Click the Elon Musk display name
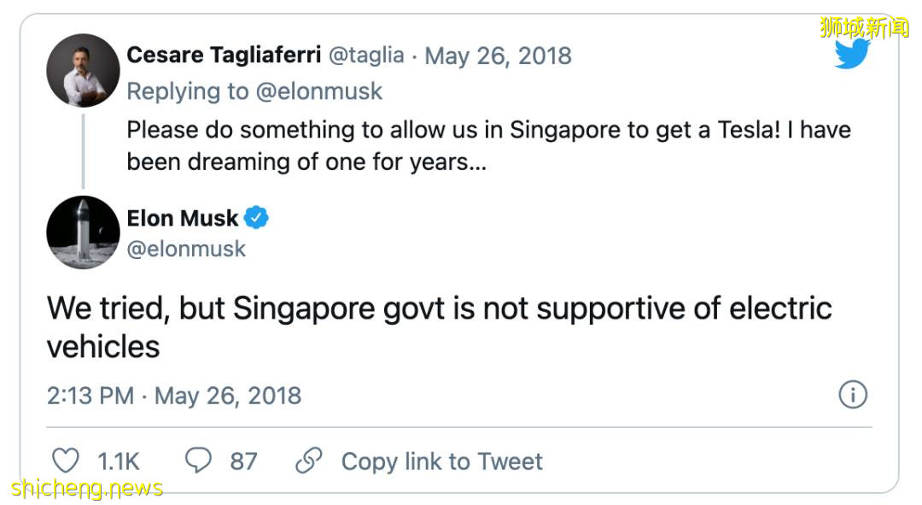 pos(183,218)
